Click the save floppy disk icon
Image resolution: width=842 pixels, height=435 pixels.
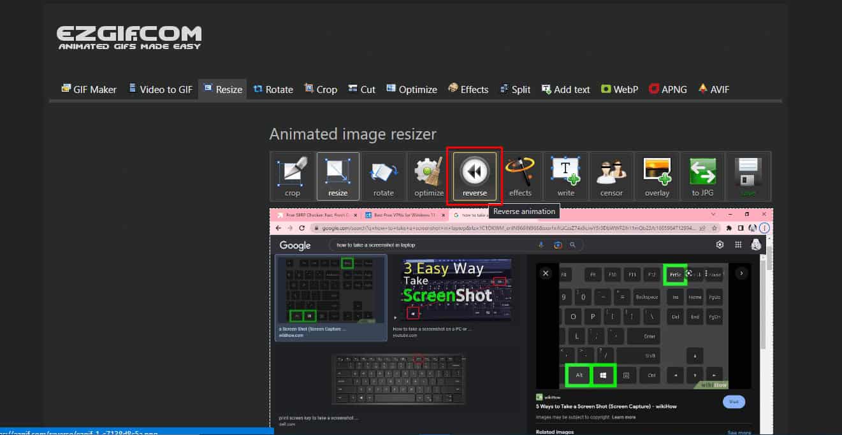tap(748, 176)
